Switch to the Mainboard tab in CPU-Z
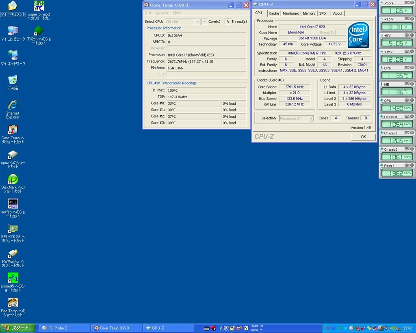The image size is (416, 333). (x=291, y=13)
